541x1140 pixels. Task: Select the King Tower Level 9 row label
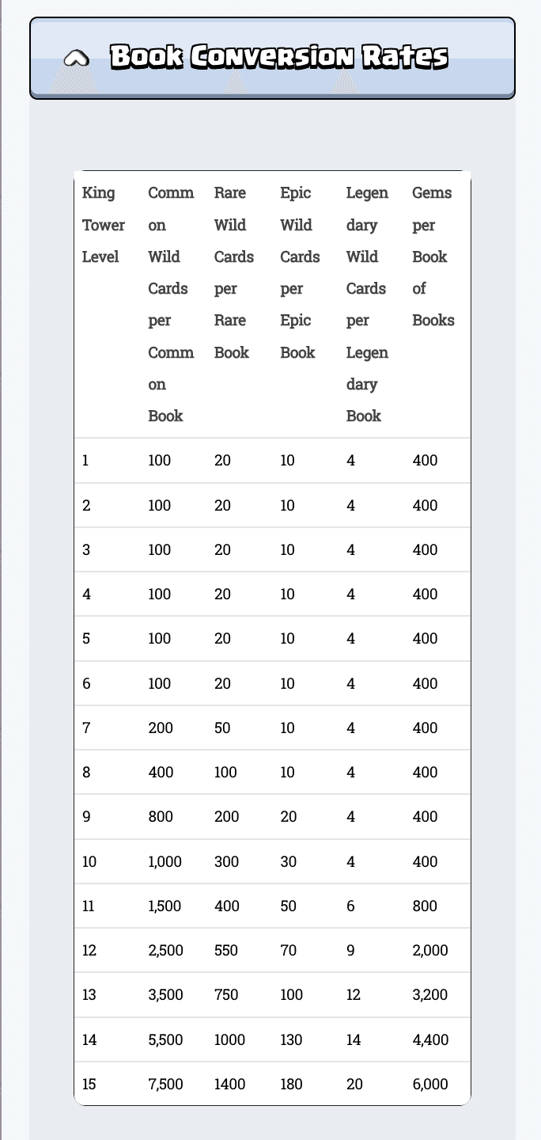(x=86, y=816)
